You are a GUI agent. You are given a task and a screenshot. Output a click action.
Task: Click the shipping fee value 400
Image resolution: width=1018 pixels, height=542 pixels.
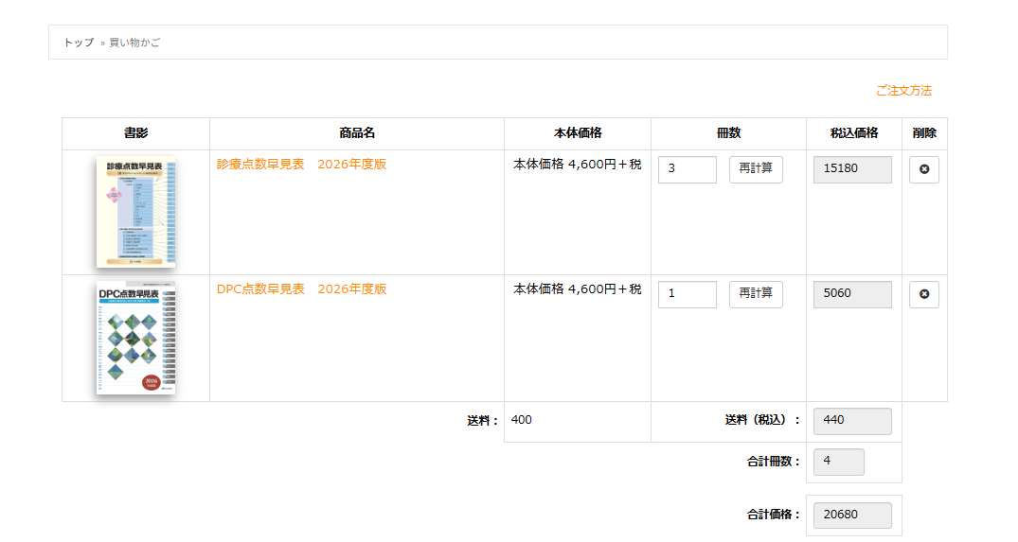(x=522, y=420)
